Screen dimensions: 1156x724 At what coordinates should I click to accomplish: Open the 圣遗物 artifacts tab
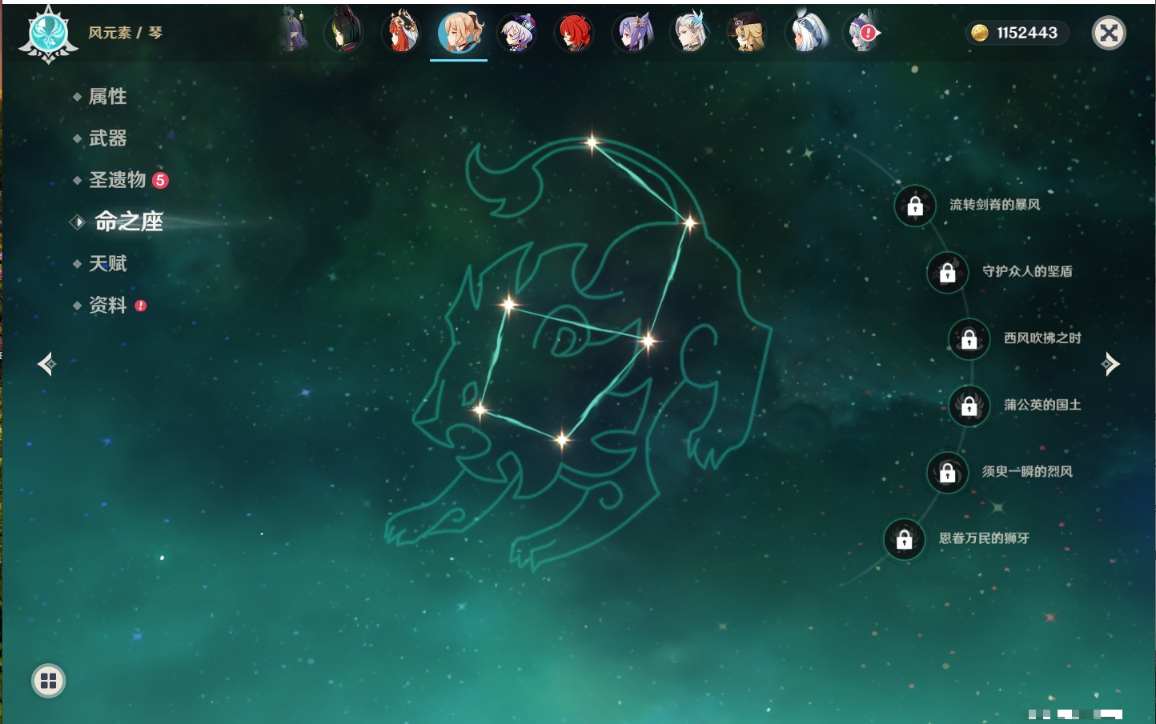[x=117, y=180]
